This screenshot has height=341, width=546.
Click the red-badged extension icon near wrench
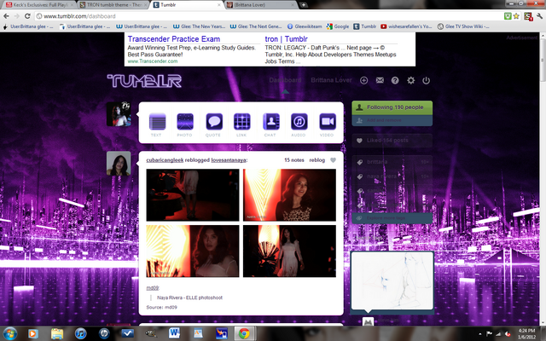pyautogui.click(x=528, y=16)
